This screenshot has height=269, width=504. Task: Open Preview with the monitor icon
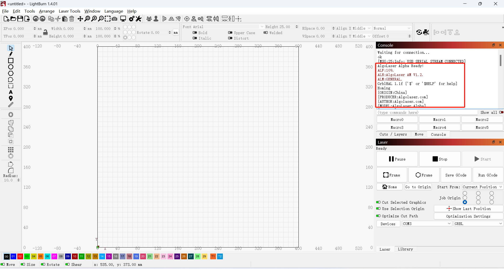click(123, 19)
